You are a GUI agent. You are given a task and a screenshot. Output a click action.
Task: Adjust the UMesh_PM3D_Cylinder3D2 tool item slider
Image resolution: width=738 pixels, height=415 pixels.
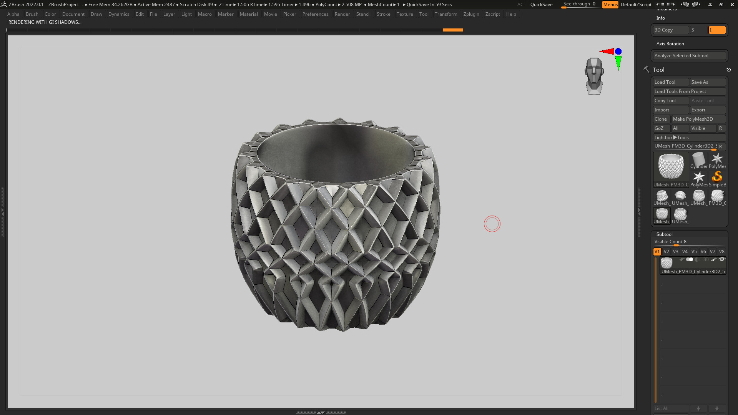point(685,146)
